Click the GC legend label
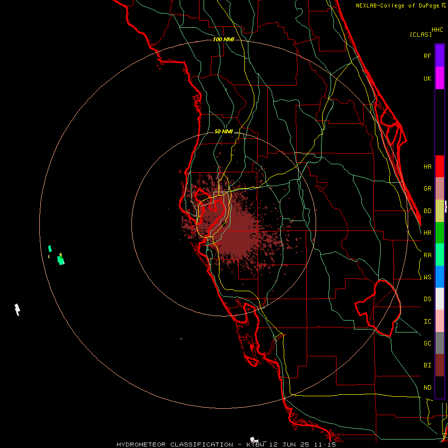The image size is (448, 448). (x=427, y=343)
